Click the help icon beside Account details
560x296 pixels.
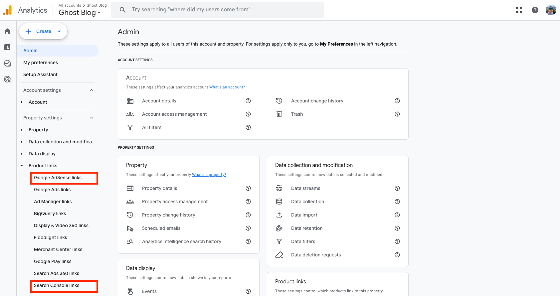248,101
